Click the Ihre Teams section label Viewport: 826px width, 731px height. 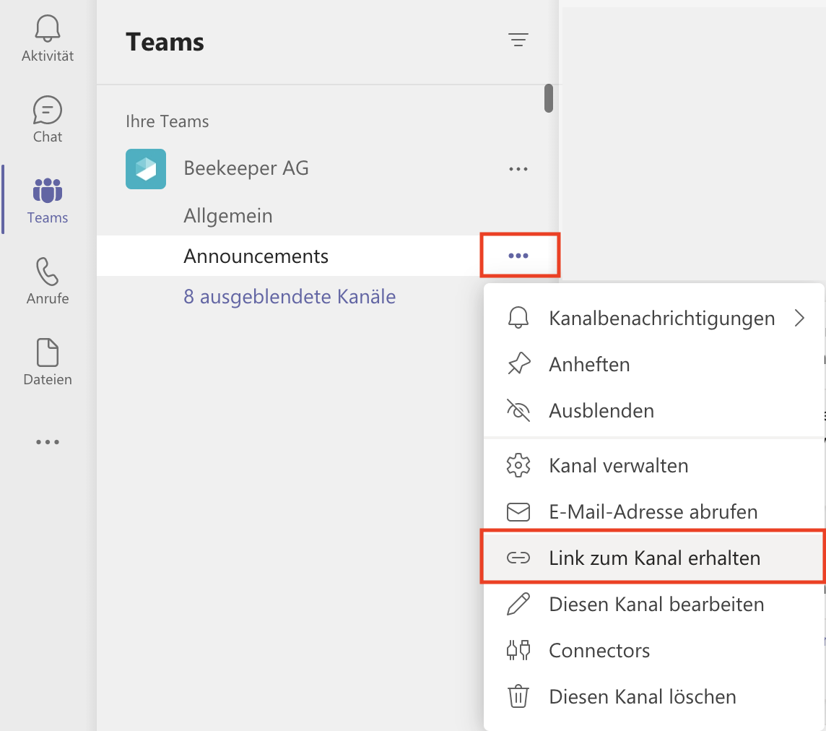(167, 122)
